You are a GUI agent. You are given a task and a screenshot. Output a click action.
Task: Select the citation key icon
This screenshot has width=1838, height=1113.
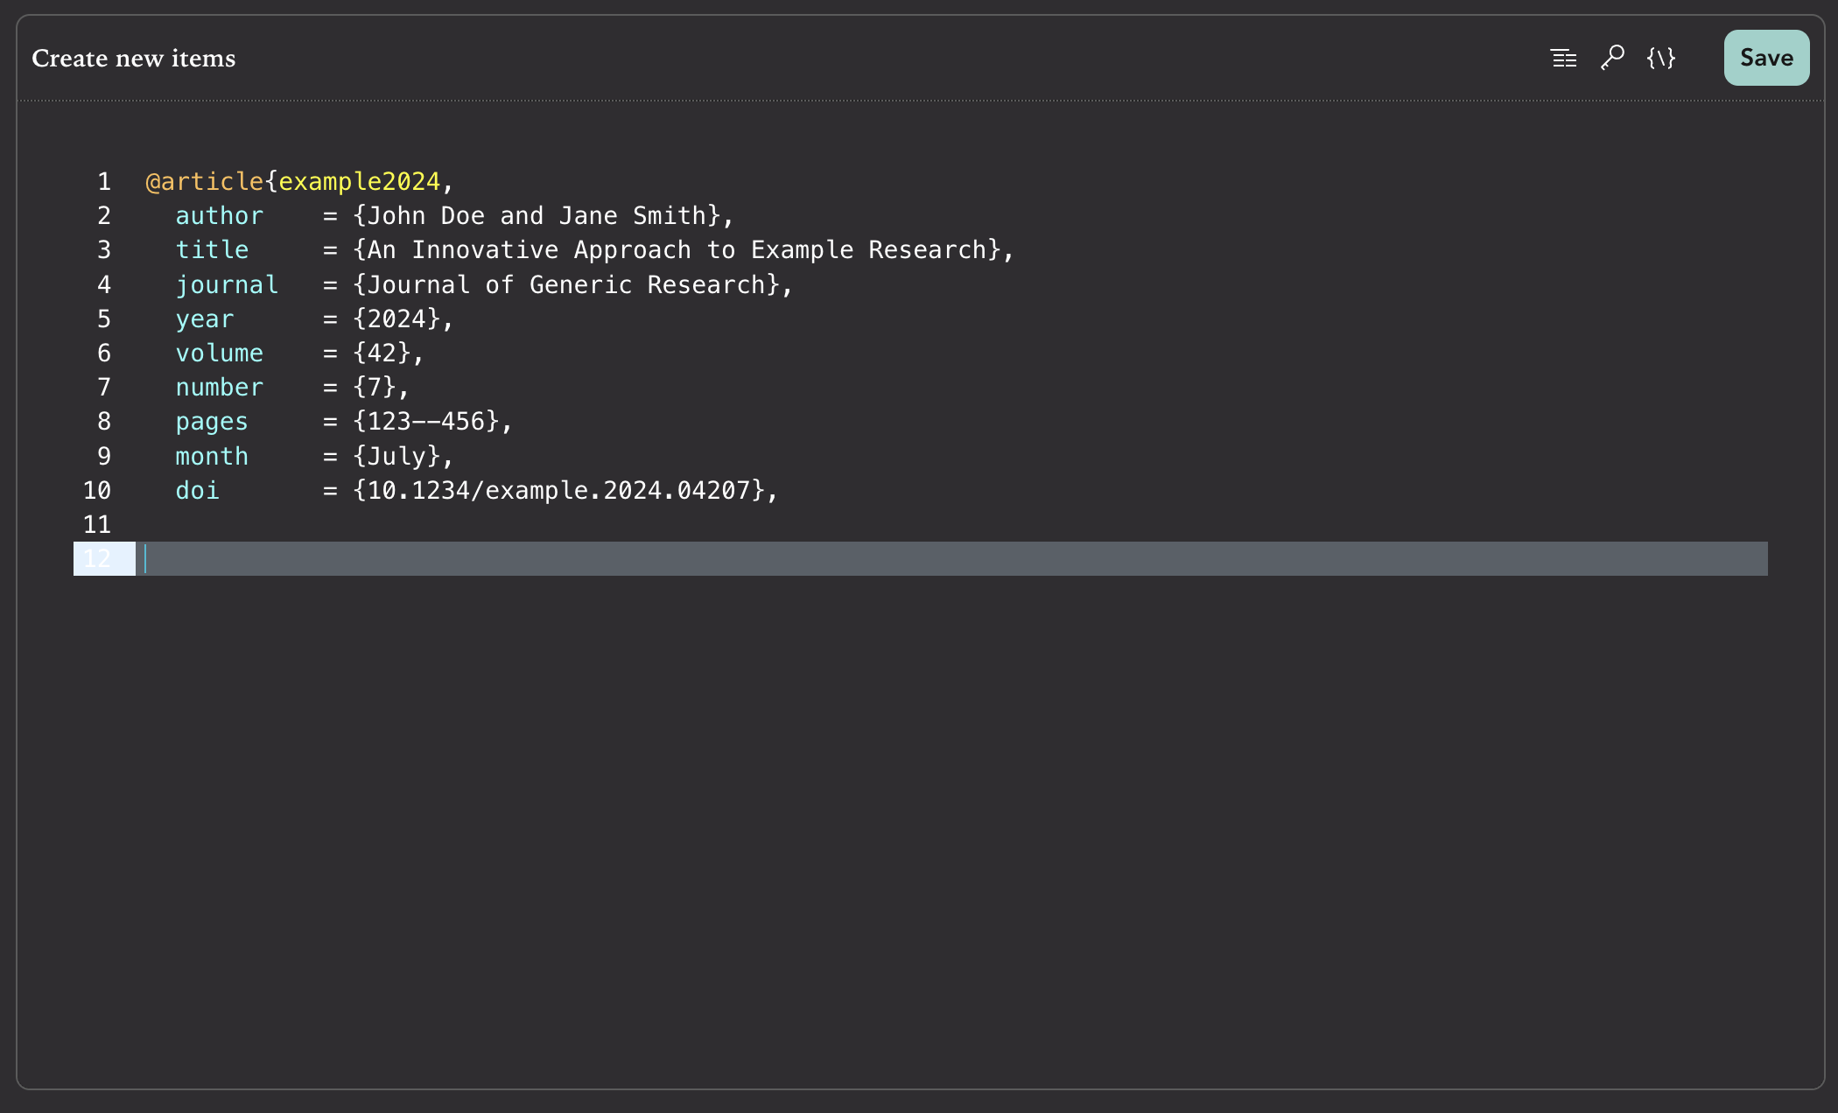1613,58
